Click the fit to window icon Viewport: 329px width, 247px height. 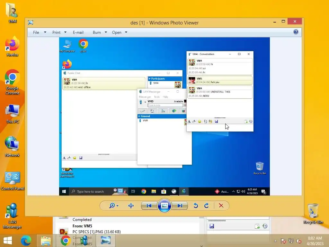(x=131, y=206)
